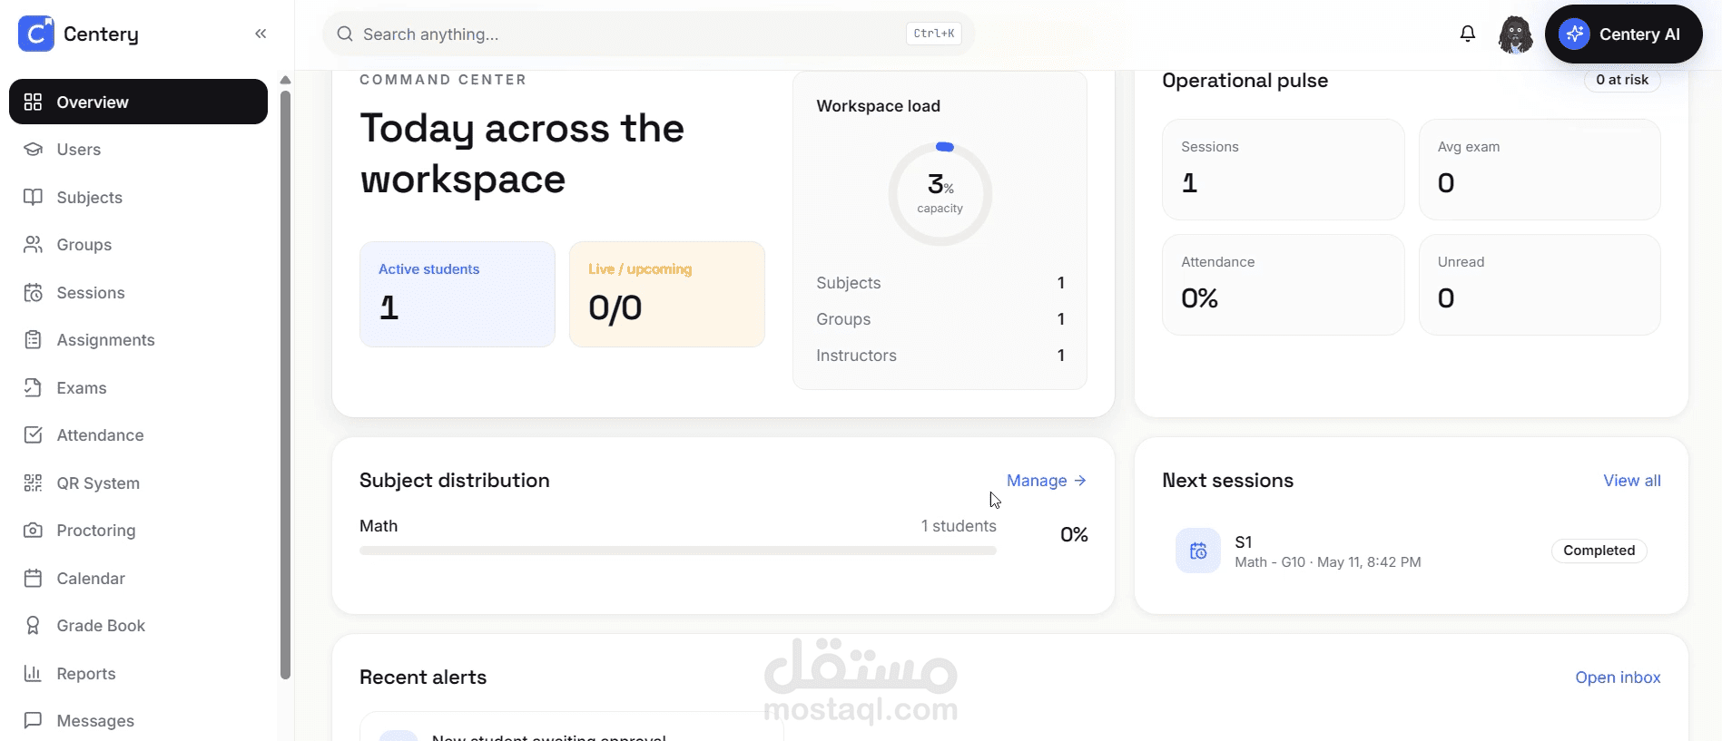Open the user avatar profile
1722x741 pixels.
[1515, 34]
